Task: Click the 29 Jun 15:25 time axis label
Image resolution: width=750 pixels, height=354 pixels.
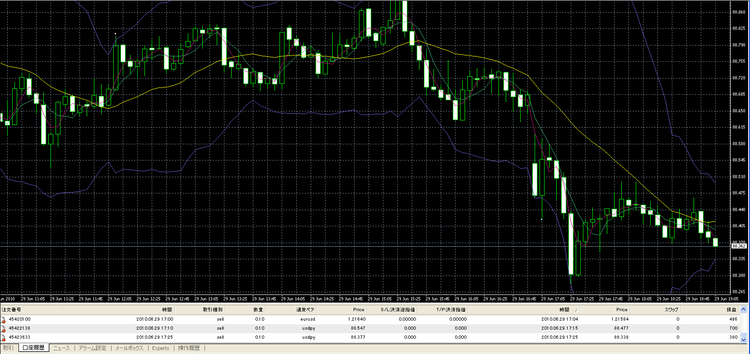Action: [409, 299]
